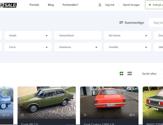This screenshot has width=163, height=125.
Task: Switch to grid view
Action: click(x=121, y=73)
